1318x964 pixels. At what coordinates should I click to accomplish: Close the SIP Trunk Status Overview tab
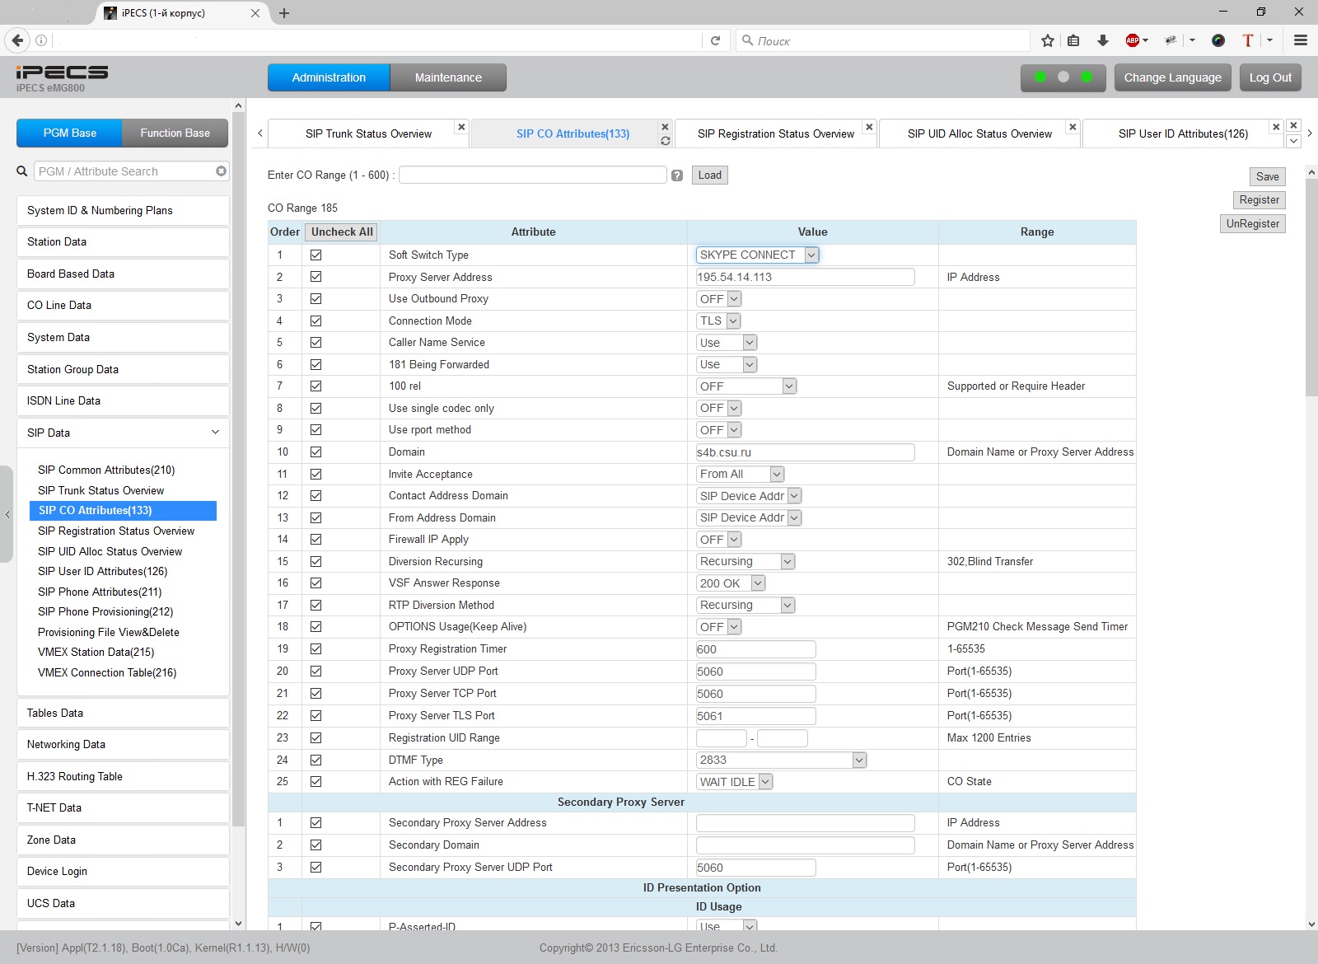(x=461, y=127)
